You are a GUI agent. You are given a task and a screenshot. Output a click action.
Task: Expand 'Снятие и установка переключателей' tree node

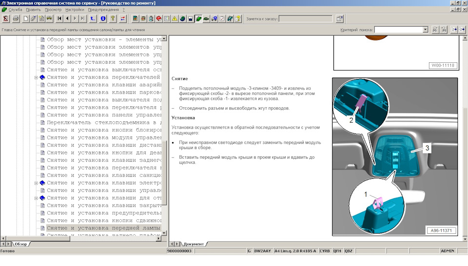(36, 77)
